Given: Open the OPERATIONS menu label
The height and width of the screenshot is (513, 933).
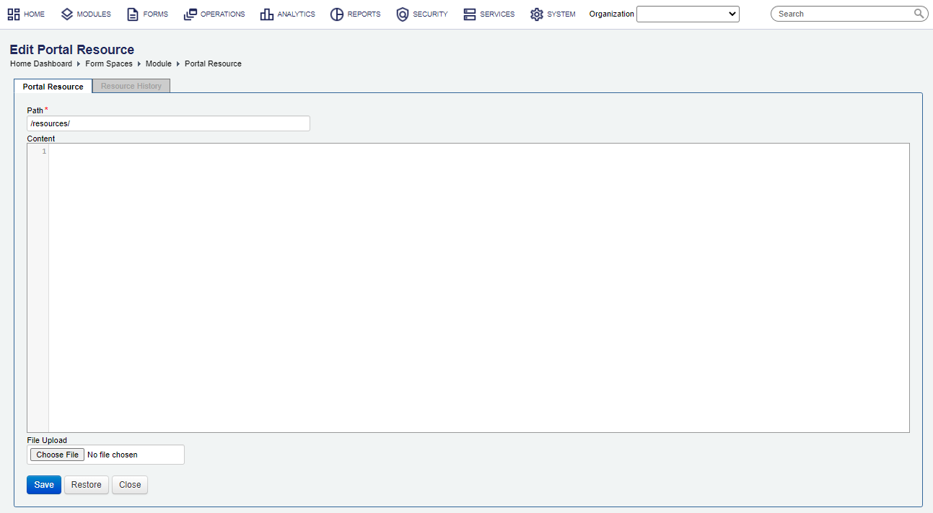Looking at the screenshot, I should [x=222, y=14].
